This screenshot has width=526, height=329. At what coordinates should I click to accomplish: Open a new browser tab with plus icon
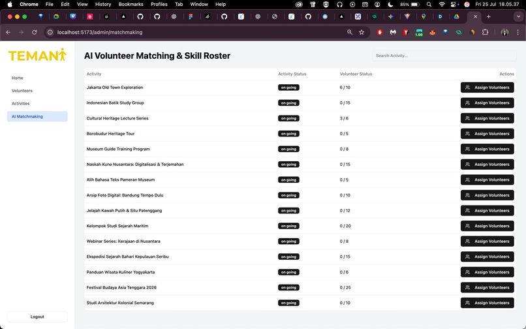point(488,16)
